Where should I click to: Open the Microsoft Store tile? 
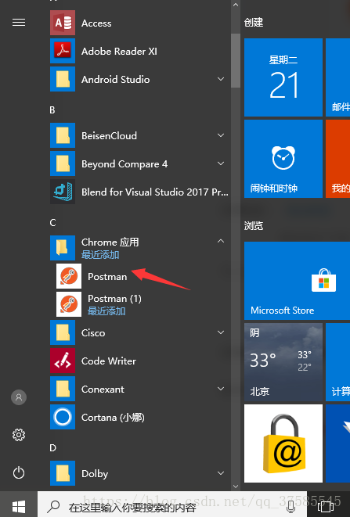297,281
